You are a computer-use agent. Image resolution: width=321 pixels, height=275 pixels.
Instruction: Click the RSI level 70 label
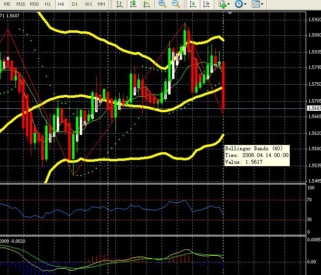[309, 200]
